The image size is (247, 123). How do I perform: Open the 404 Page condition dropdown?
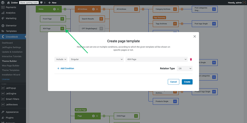(157, 60)
